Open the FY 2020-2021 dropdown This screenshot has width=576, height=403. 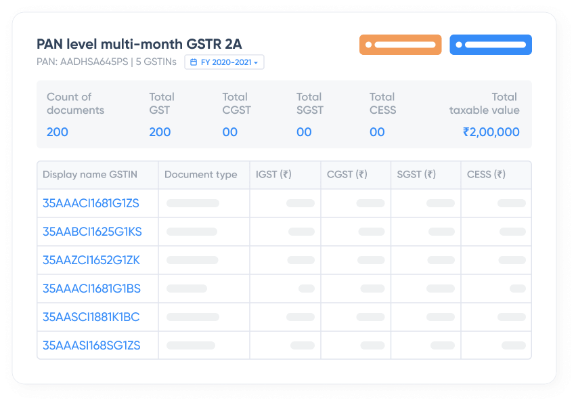(x=225, y=62)
